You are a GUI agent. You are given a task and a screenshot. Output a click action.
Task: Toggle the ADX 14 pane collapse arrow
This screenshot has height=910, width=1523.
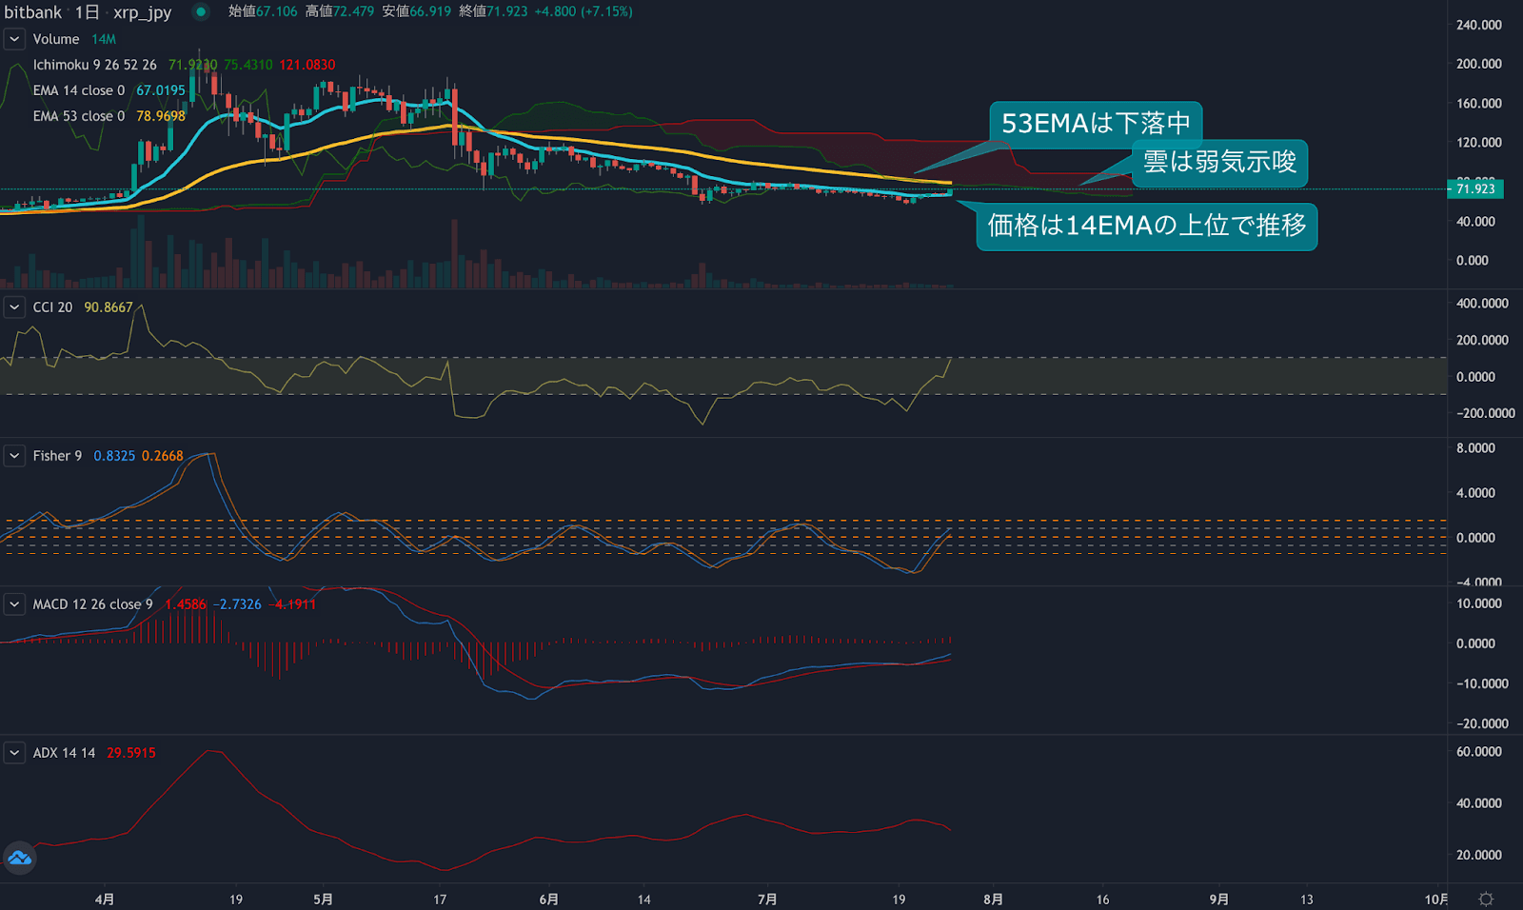pyautogui.click(x=13, y=752)
